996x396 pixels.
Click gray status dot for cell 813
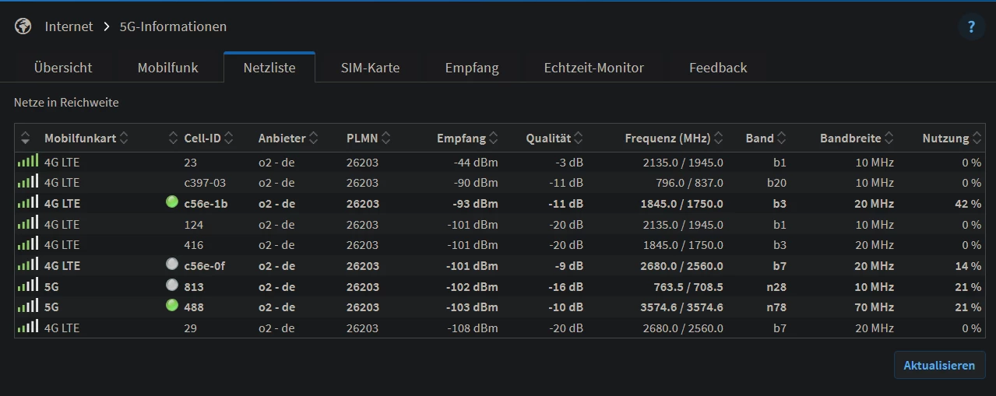(172, 285)
